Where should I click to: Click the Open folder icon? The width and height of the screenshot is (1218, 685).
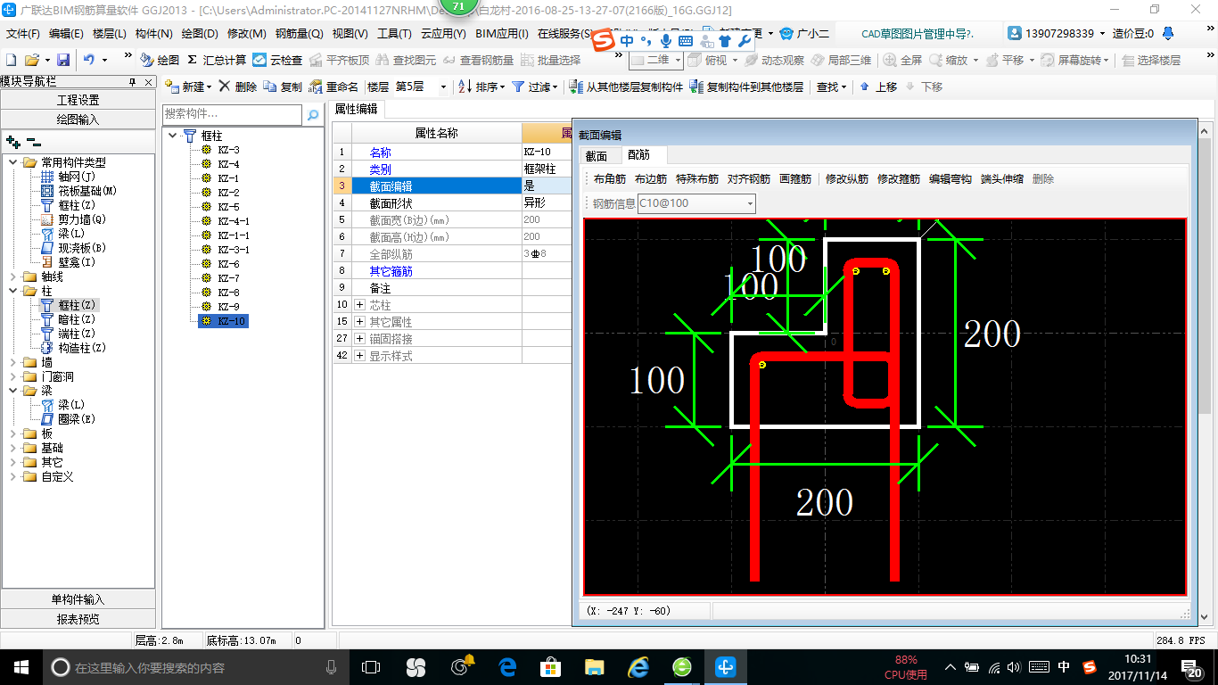tap(31, 60)
